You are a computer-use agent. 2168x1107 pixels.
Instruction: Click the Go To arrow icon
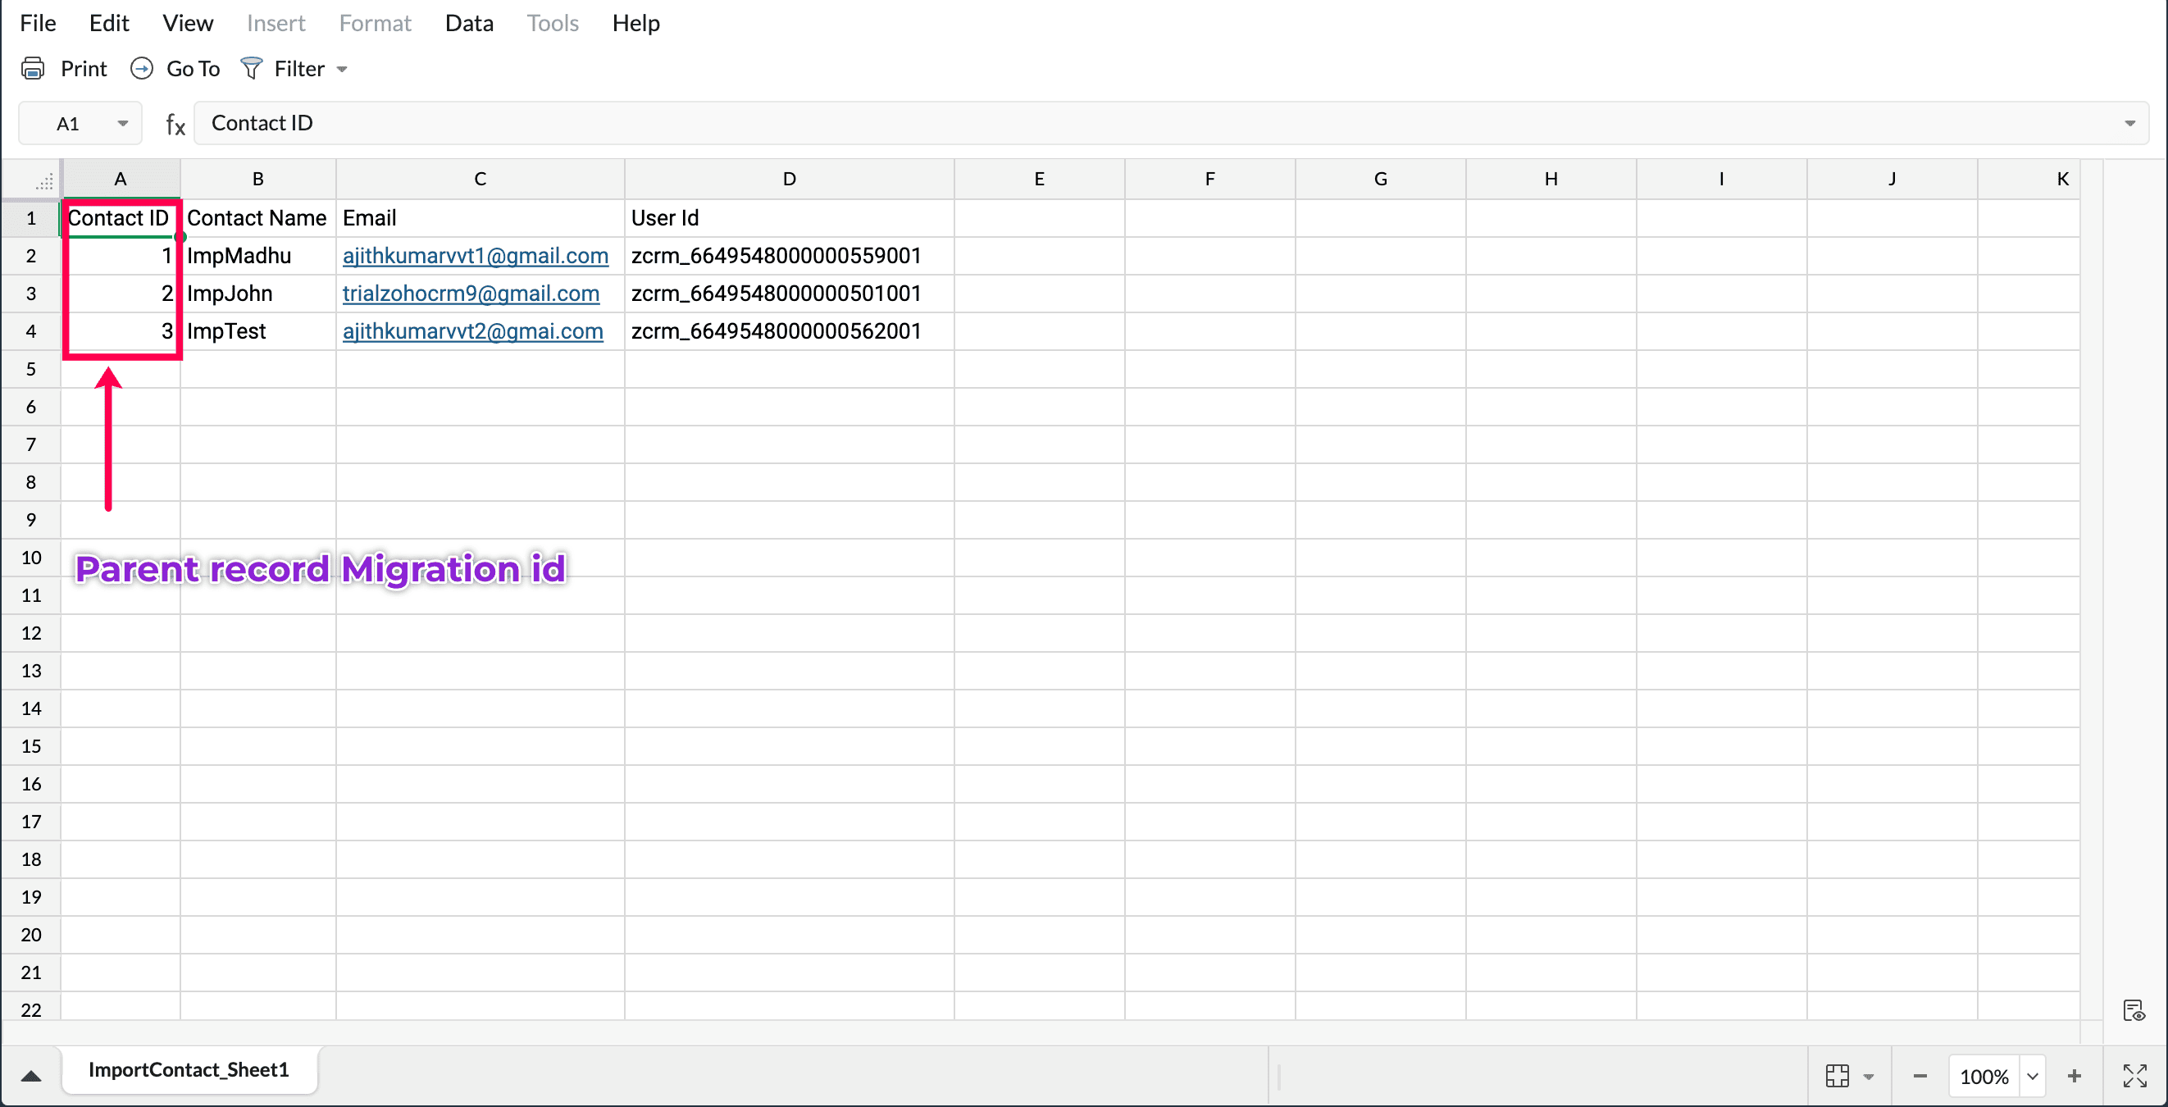click(x=141, y=68)
